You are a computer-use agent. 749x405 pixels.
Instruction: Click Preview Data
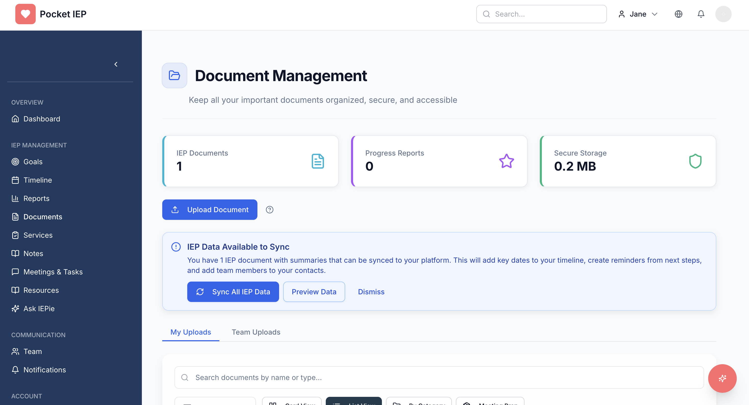pos(314,292)
